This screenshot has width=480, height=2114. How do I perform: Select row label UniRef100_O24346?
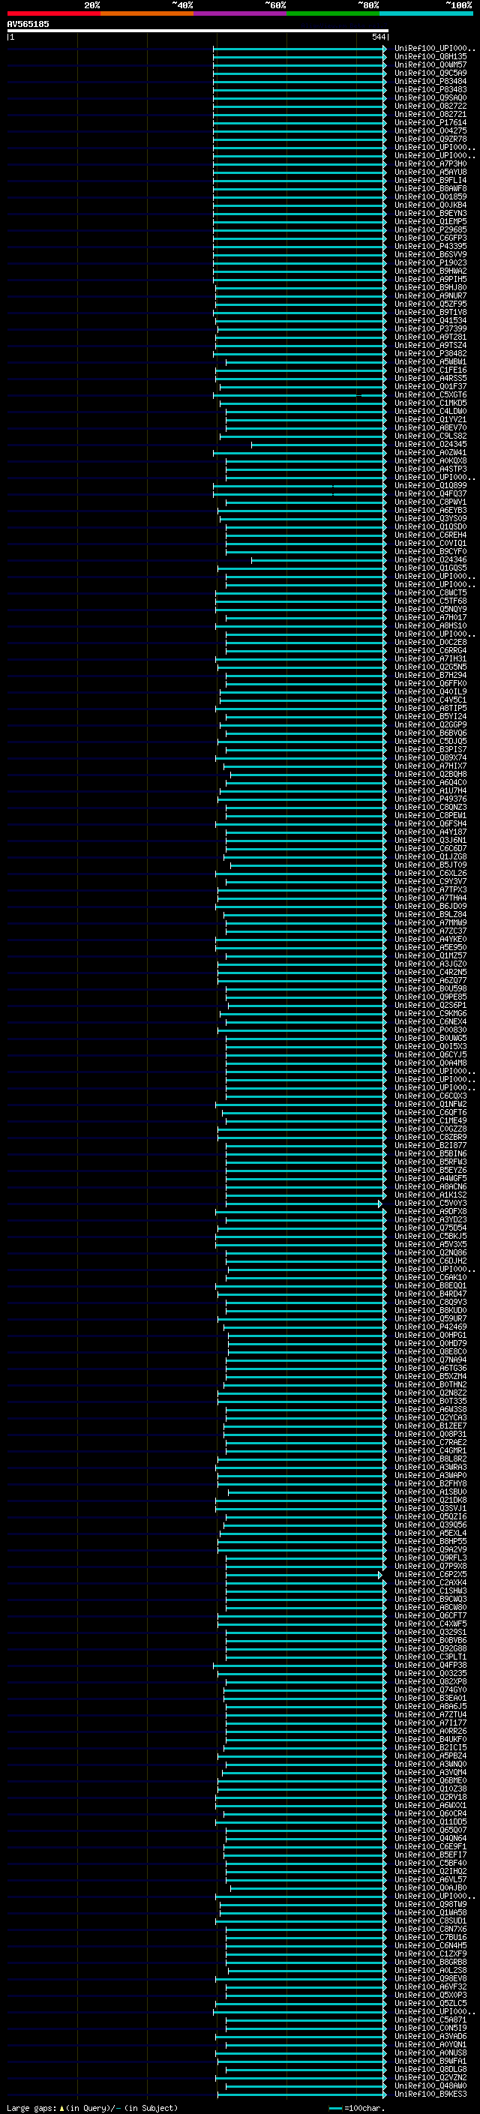430,559
